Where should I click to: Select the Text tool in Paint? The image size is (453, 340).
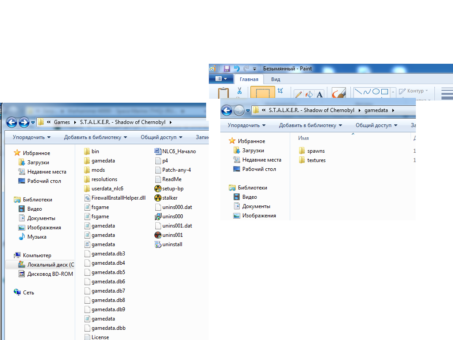point(319,94)
